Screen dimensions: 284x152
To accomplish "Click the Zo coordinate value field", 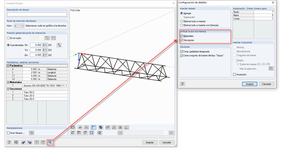I will point(36,55).
